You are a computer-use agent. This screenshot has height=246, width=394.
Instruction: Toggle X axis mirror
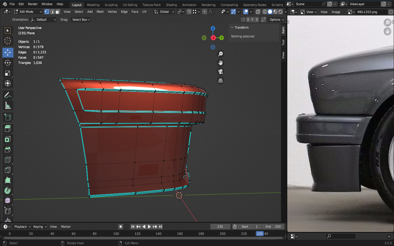(248, 20)
